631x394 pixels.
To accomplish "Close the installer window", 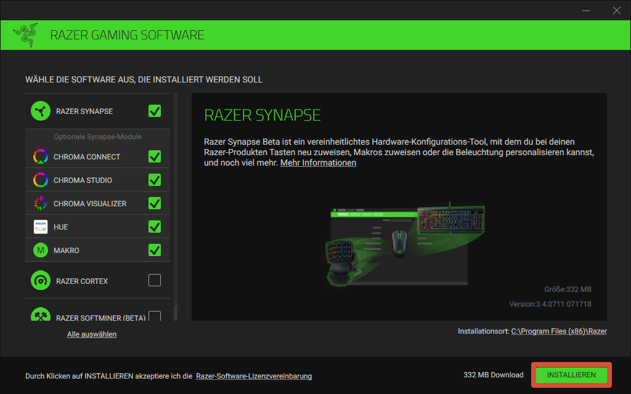I will pyautogui.click(x=616, y=10).
